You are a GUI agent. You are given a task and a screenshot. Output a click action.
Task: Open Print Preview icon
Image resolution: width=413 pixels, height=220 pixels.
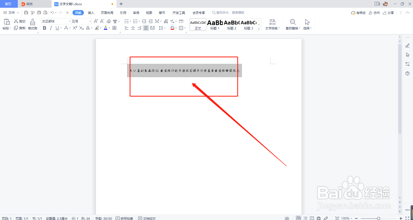click(46, 13)
